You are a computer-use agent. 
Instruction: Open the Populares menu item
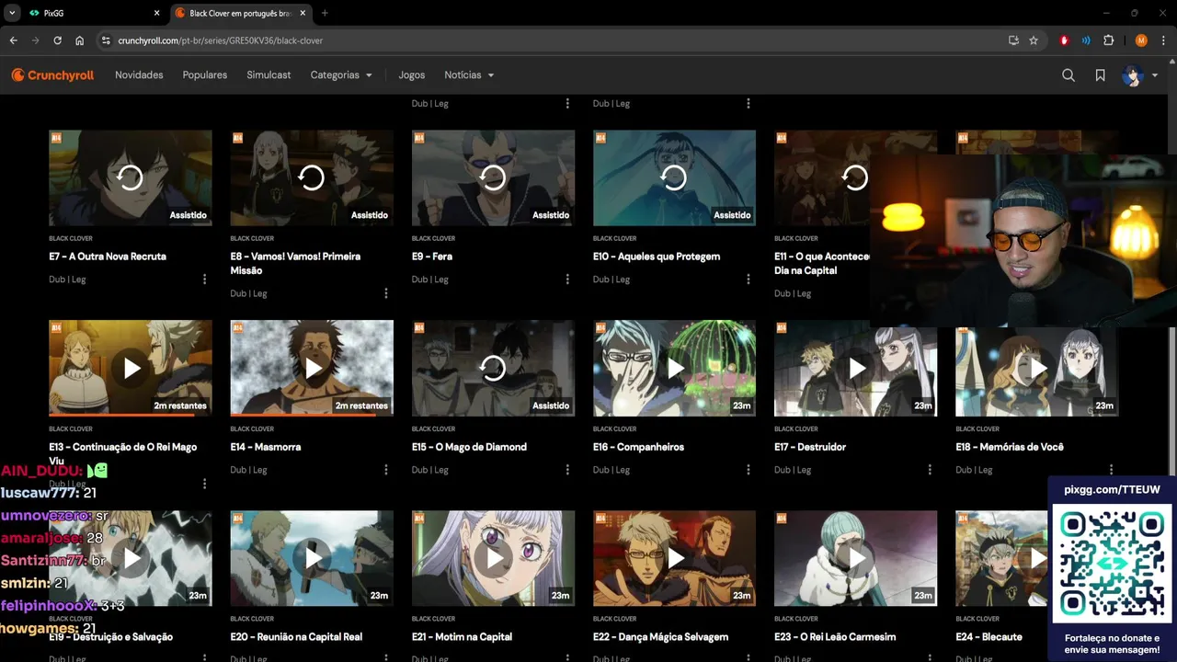tap(205, 75)
